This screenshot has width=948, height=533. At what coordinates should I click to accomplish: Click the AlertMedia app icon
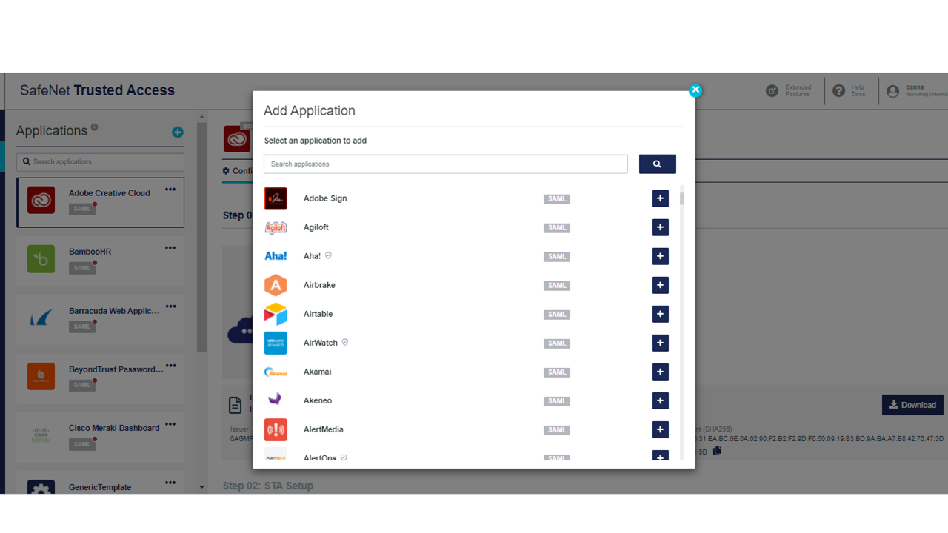click(276, 429)
